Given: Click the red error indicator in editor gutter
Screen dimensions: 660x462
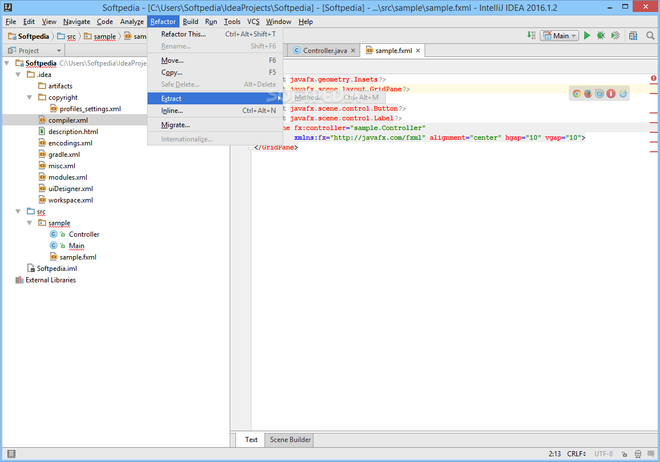Looking at the screenshot, I should [x=653, y=78].
